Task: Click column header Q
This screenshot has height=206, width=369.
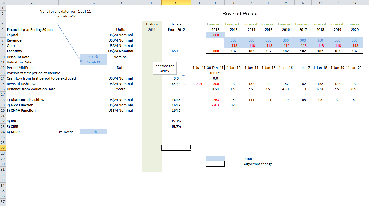Action: pos(355,3)
